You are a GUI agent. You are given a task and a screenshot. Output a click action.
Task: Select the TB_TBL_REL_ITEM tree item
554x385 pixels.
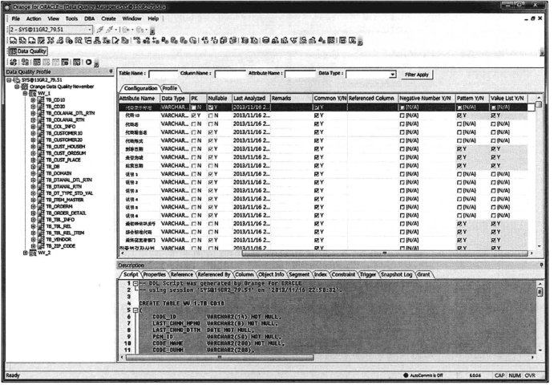(65, 233)
